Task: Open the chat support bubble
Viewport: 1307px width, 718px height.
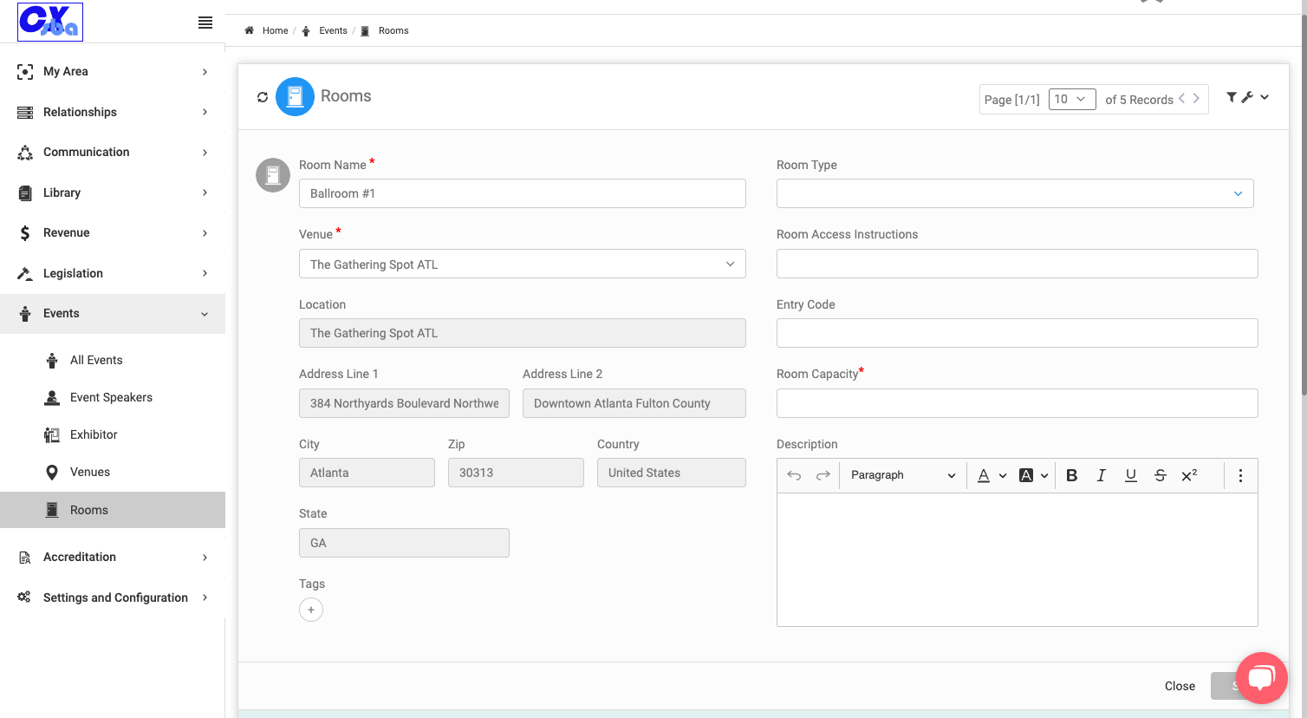Action: (x=1262, y=677)
